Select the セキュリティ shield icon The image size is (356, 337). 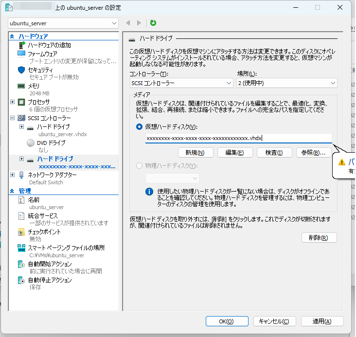(21, 70)
